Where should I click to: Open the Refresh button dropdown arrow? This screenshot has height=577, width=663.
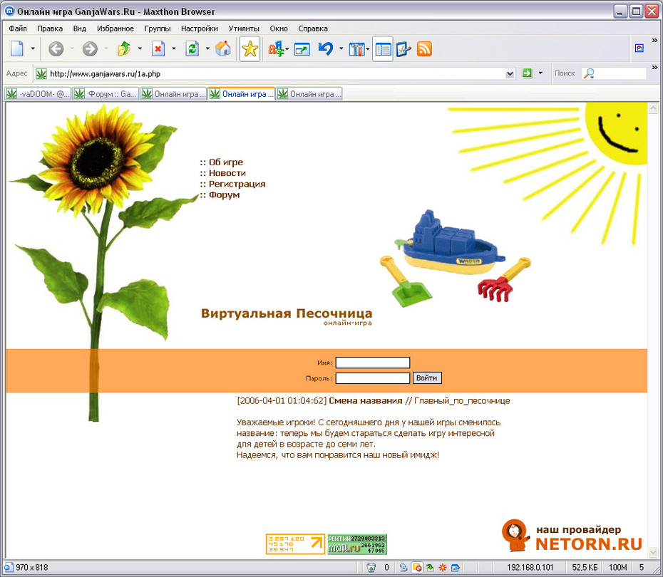[207, 48]
